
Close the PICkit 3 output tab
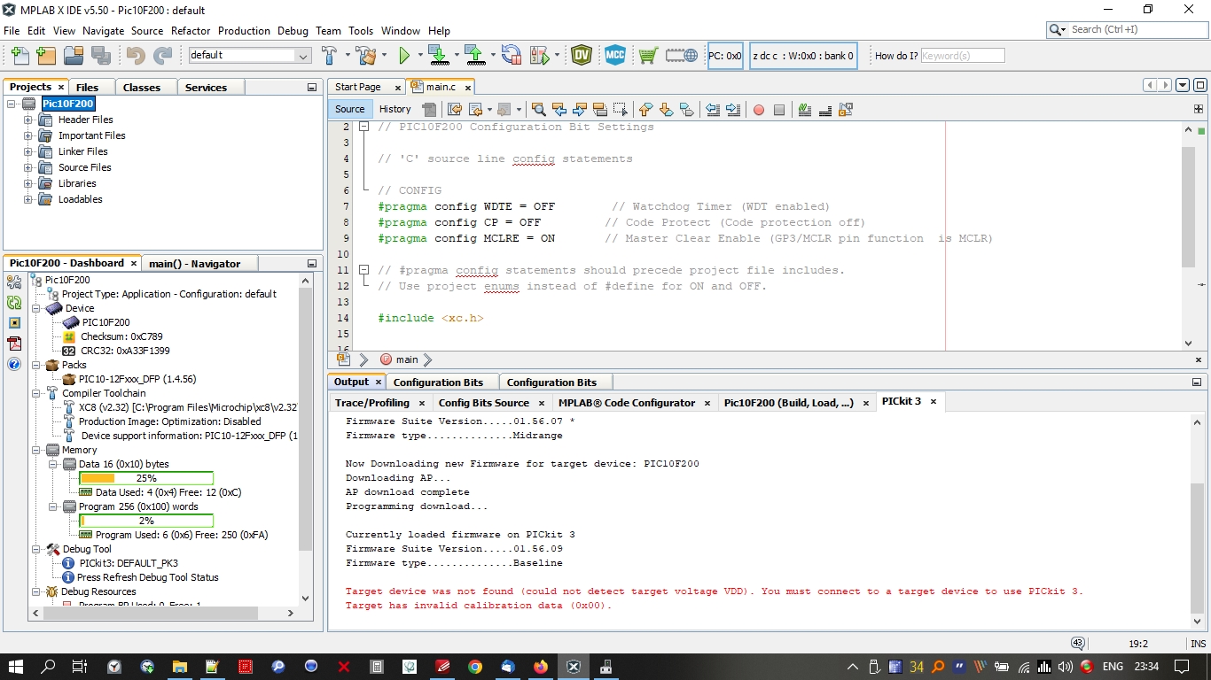(x=933, y=402)
